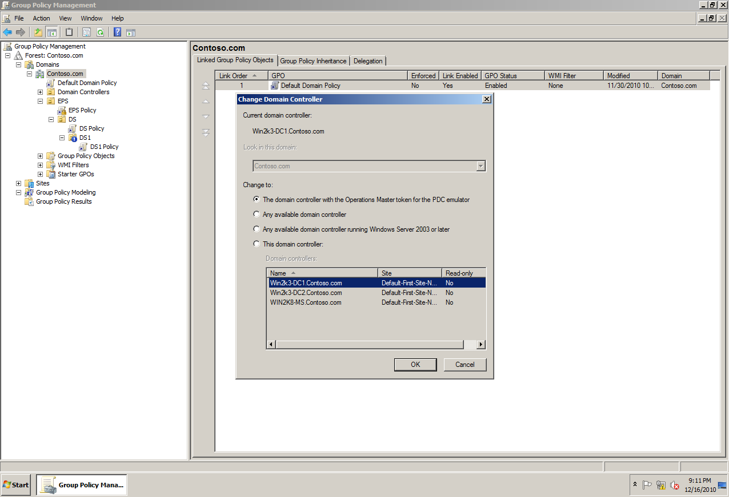Screen dimensions: 729x497
Task: Click the Group Policy Management taskbar button
Action: click(82, 485)
